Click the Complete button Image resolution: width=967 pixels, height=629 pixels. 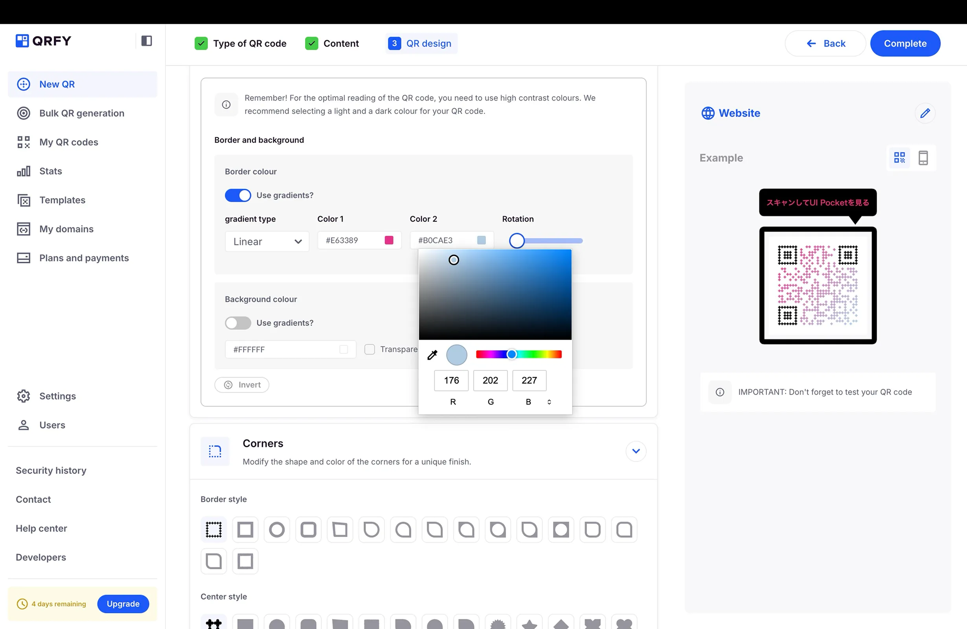905,44
